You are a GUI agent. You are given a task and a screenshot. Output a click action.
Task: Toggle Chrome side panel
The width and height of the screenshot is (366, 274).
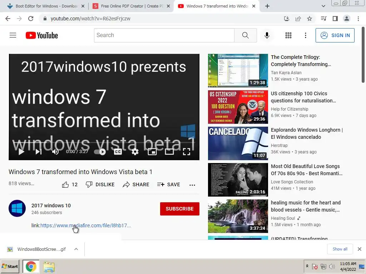pos(335,19)
